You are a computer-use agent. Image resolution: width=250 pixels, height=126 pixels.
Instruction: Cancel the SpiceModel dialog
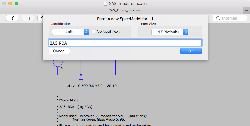(x=59, y=51)
